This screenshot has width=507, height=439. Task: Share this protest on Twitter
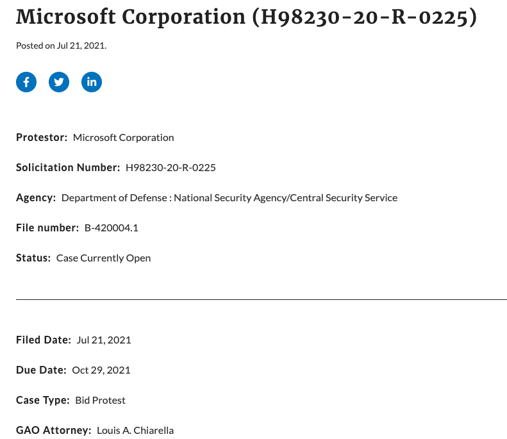point(59,82)
